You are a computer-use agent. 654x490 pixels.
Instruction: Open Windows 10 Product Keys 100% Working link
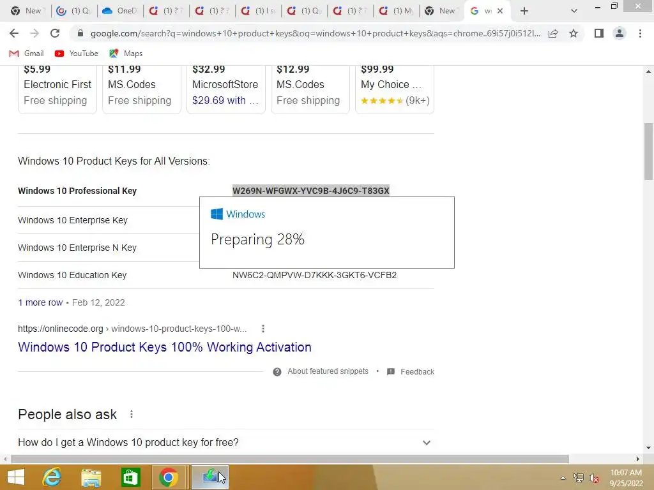point(165,347)
